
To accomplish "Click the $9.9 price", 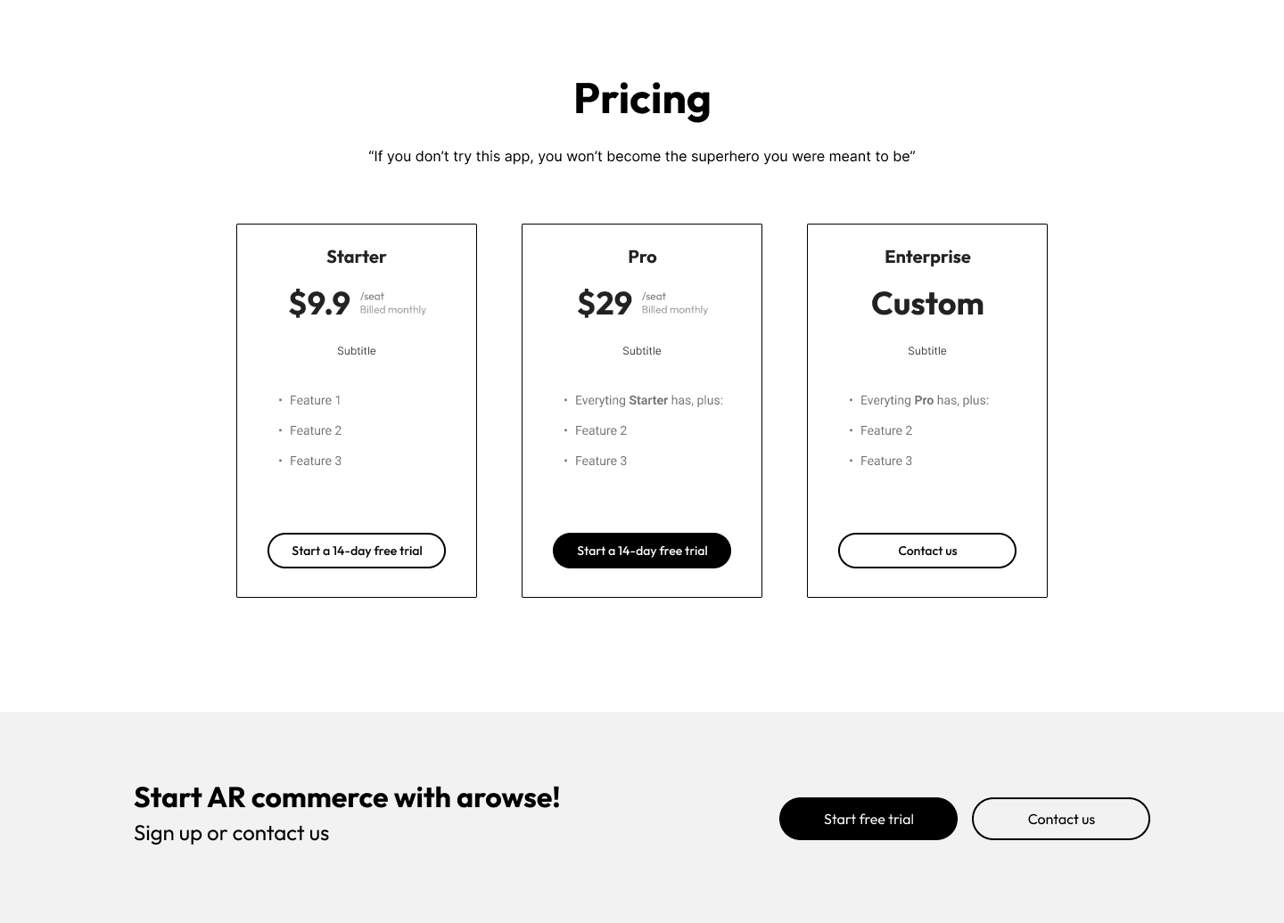I will (319, 304).
